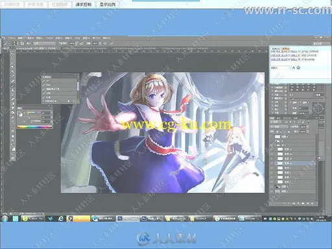The image size is (332, 249).
Task: Open layer Opacity arrow in Layers panel
Action: 308,126
